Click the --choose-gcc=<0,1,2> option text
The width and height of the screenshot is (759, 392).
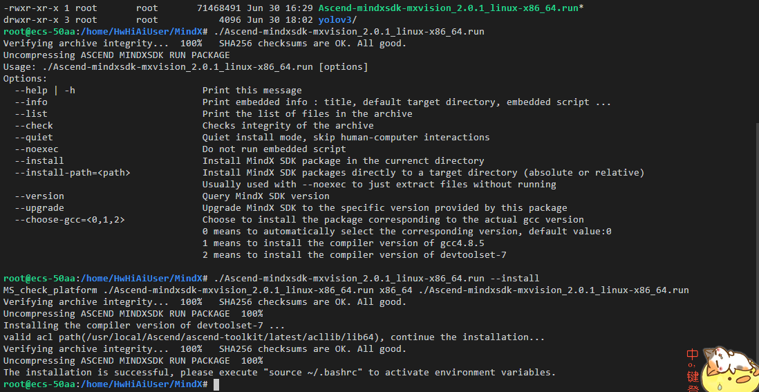[69, 219]
